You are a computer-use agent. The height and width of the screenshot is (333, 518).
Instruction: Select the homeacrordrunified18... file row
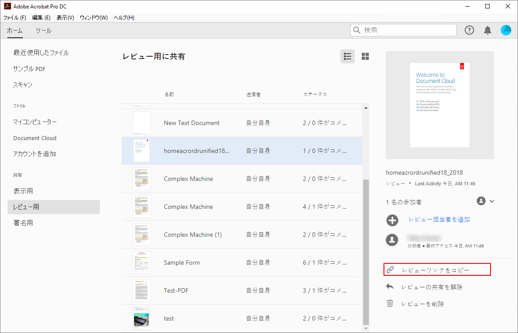[242, 151]
